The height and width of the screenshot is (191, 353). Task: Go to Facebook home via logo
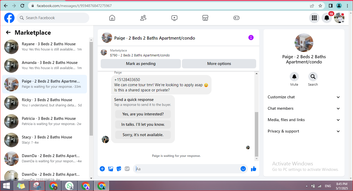tap(9, 18)
